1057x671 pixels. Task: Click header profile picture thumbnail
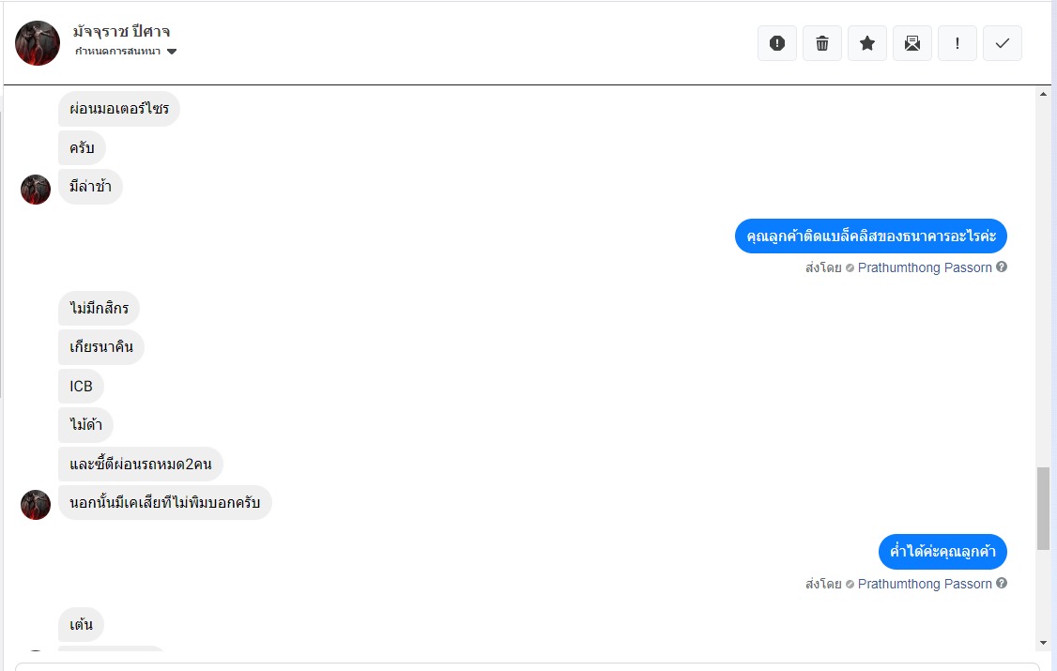pos(38,42)
